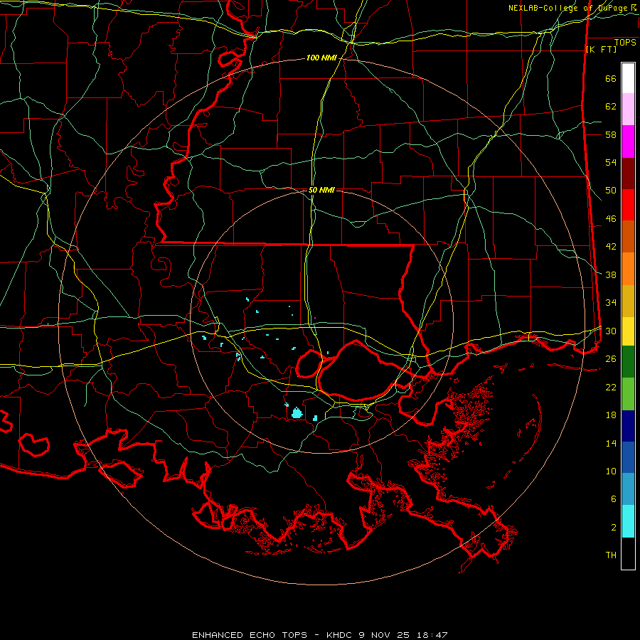
Task: Select the light pink legend swatch
Action: click(628, 109)
